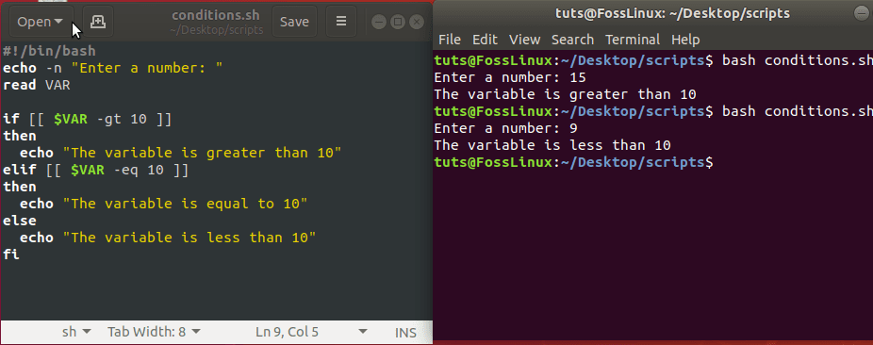The height and width of the screenshot is (345, 873).
Task: Open the terminal File menu
Action: pos(450,40)
